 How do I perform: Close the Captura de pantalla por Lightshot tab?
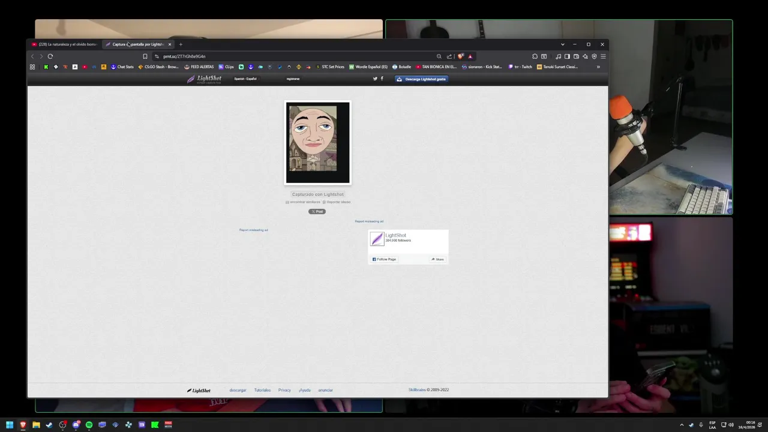click(169, 44)
